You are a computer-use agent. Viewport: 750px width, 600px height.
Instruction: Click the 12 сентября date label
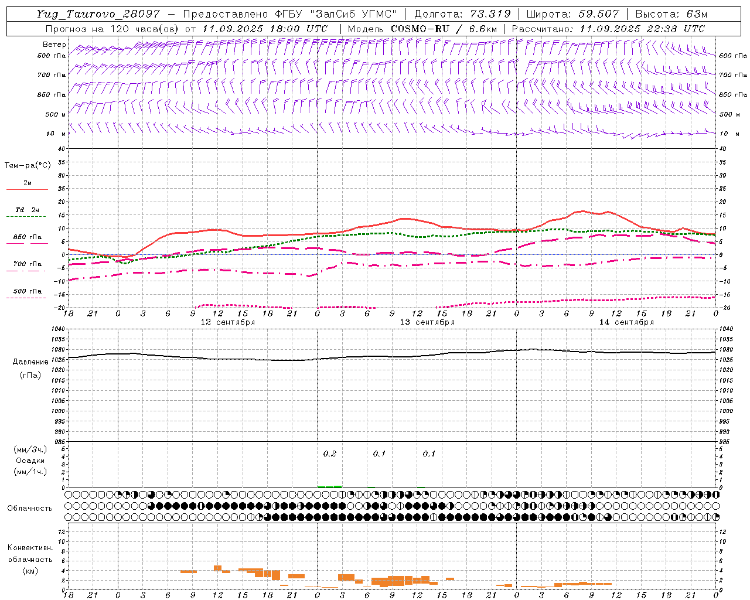click(228, 322)
